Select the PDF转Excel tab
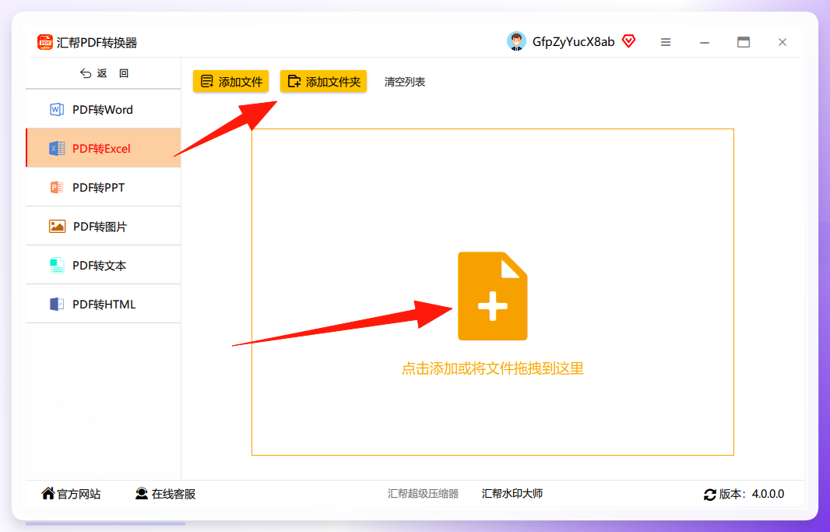The width and height of the screenshot is (830, 532). (104, 148)
